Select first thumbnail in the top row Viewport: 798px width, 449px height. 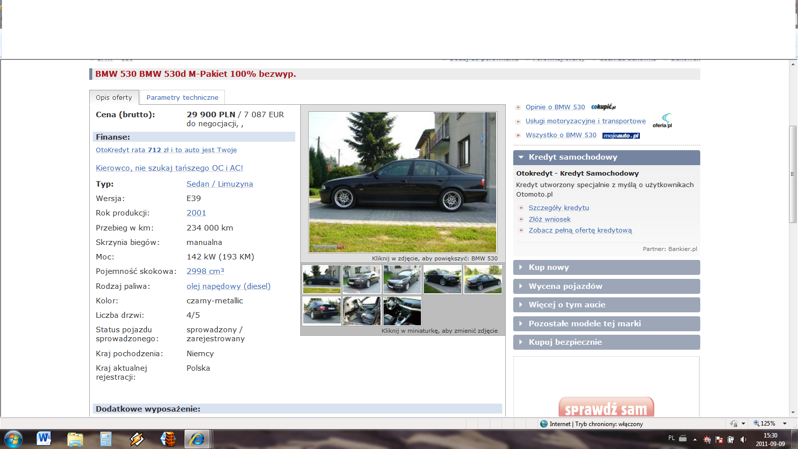322,279
